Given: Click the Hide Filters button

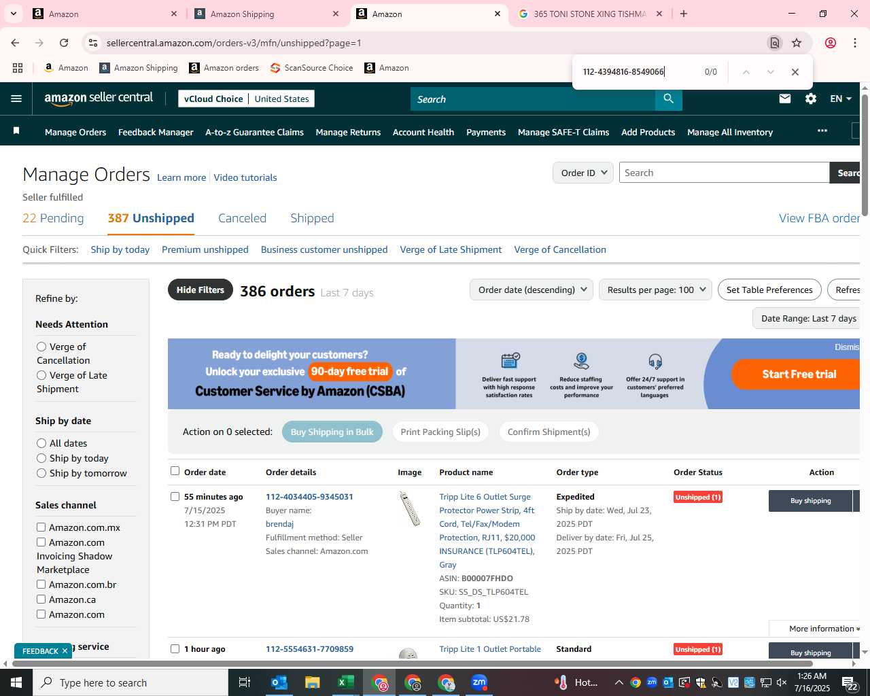Looking at the screenshot, I should coord(201,290).
